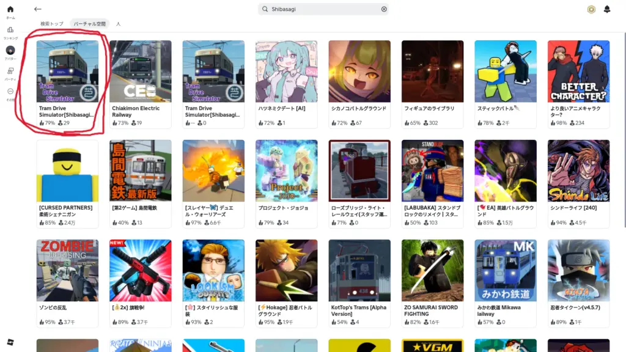This screenshot has width=626, height=352.
Task: Open the Lookism Outfits thumbnail
Action: point(213,271)
